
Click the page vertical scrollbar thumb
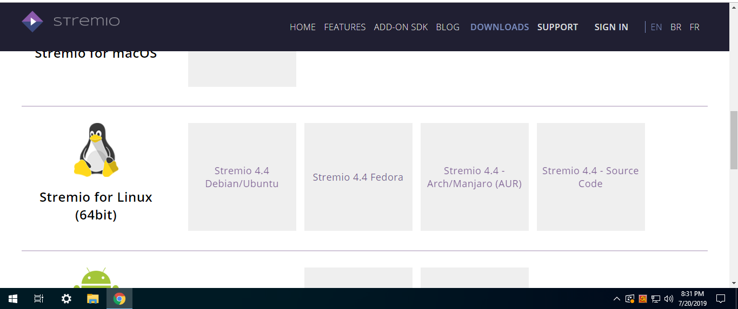[x=734, y=141]
